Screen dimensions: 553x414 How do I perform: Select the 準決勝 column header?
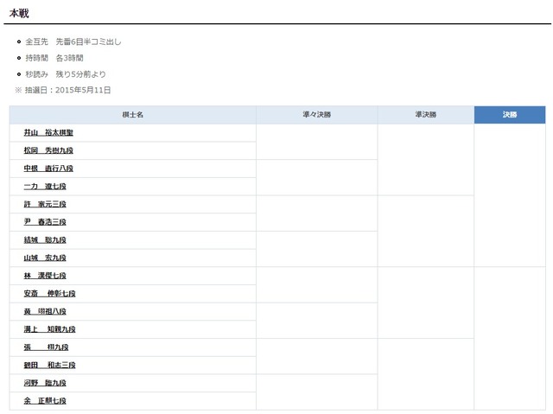tap(426, 115)
